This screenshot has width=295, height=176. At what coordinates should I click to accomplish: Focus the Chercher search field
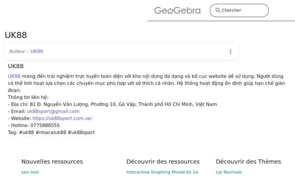239,10
